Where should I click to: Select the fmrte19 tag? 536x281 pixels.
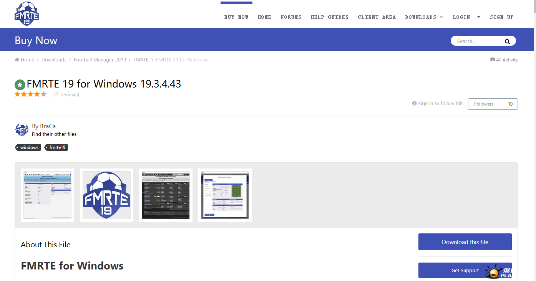56,147
